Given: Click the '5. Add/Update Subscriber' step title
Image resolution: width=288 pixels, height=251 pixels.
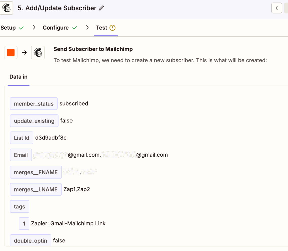Looking at the screenshot, I should tap(57, 8).
